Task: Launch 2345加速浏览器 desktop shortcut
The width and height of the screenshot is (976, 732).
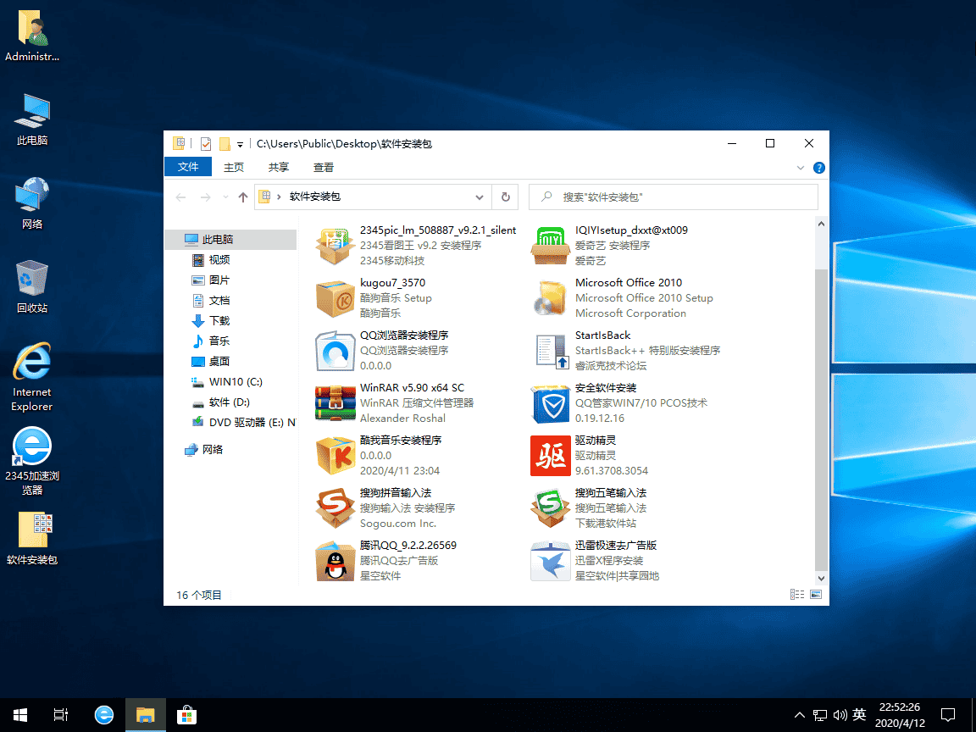Action: coord(32,461)
